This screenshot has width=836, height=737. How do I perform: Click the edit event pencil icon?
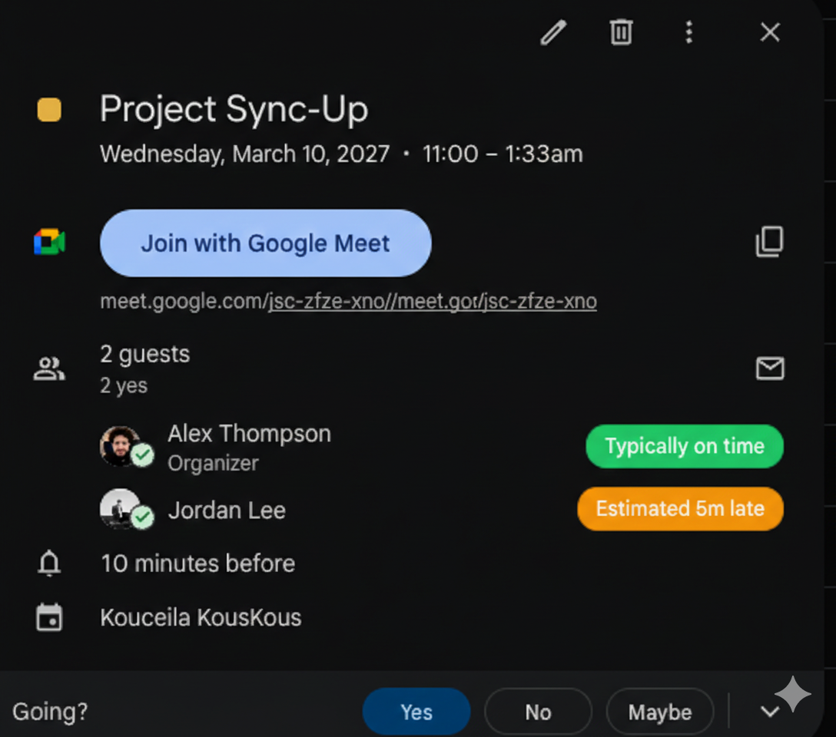pos(553,33)
